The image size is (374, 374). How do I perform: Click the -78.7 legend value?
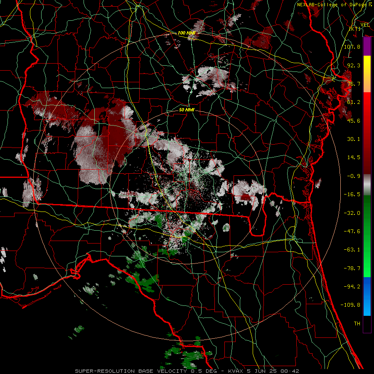point(352,268)
